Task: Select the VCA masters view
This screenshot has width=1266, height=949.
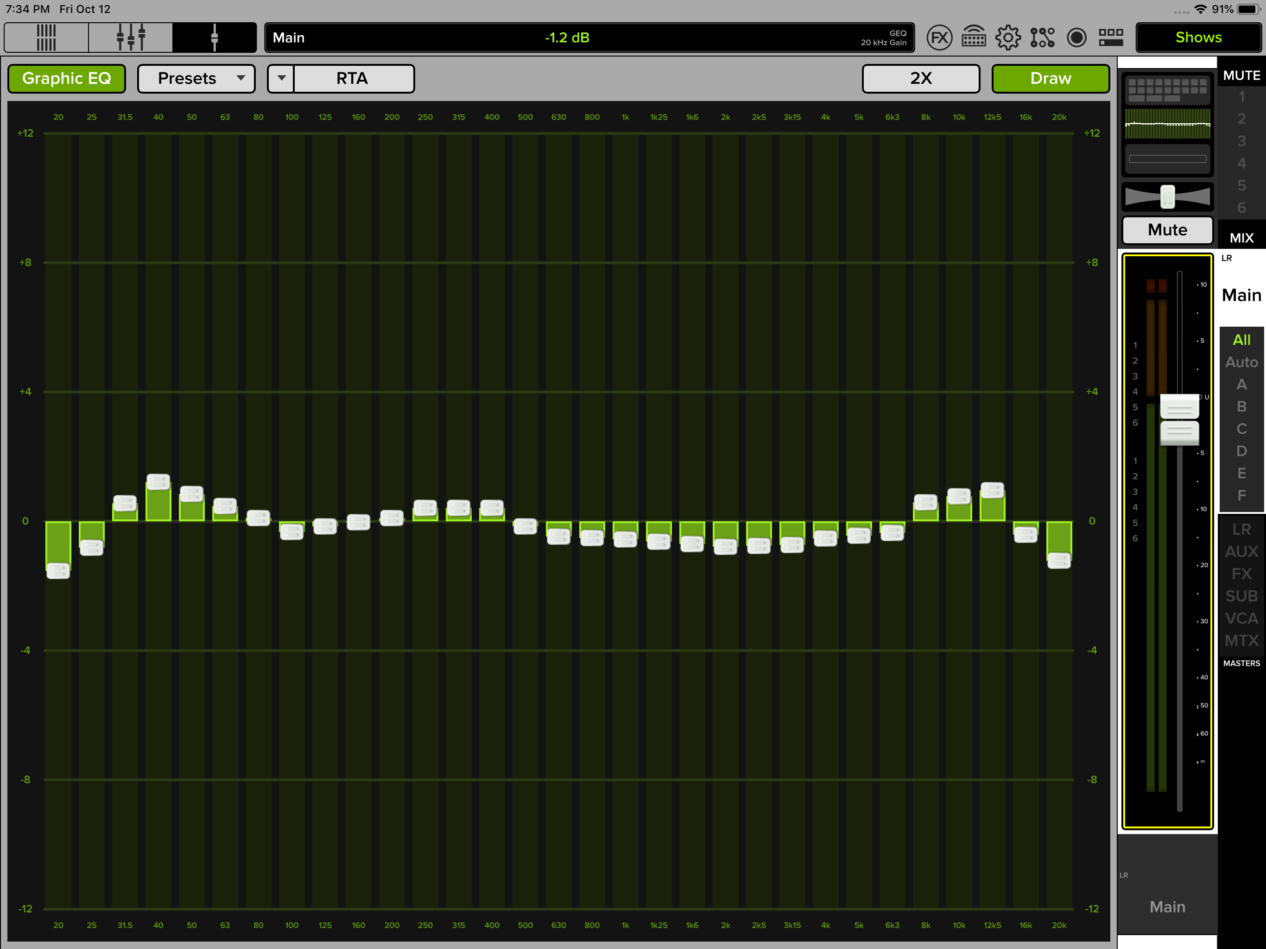Action: point(1241,619)
